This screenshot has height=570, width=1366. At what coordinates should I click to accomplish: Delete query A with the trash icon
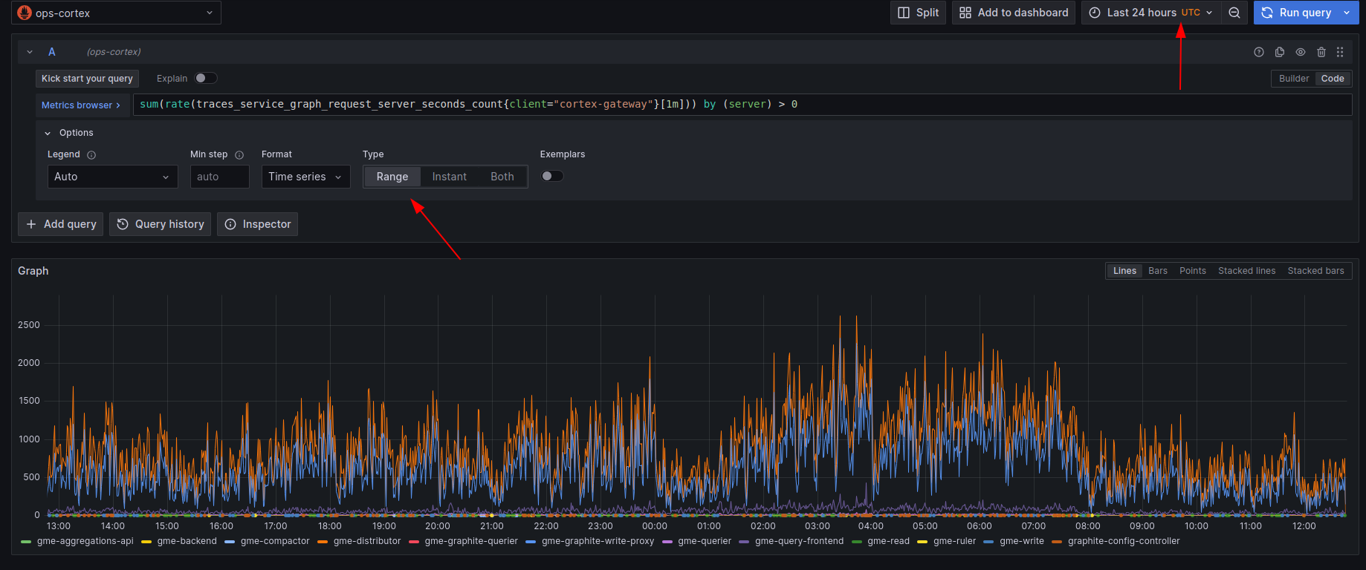tap(1321, 52)
